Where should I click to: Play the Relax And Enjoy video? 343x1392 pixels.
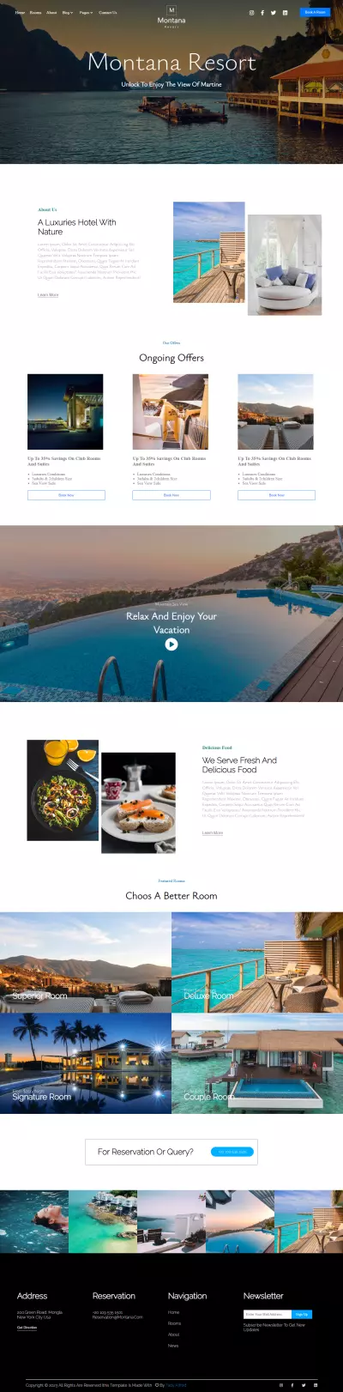[171, 644]
